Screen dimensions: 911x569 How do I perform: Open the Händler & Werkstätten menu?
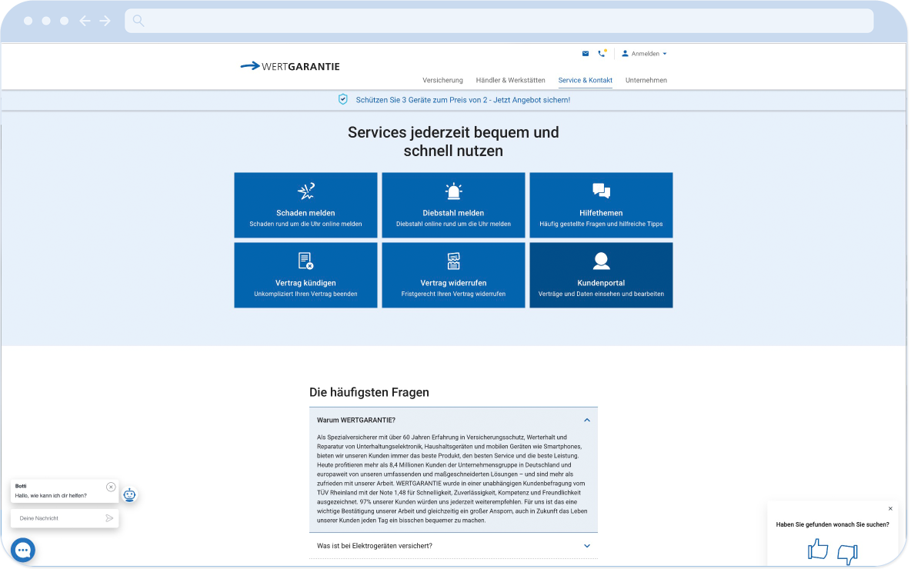tap(510, 80)
